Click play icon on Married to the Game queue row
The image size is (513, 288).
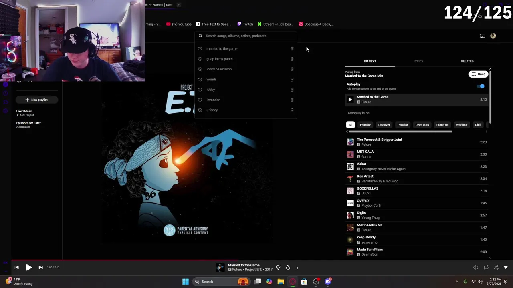[x=350, y=100]
